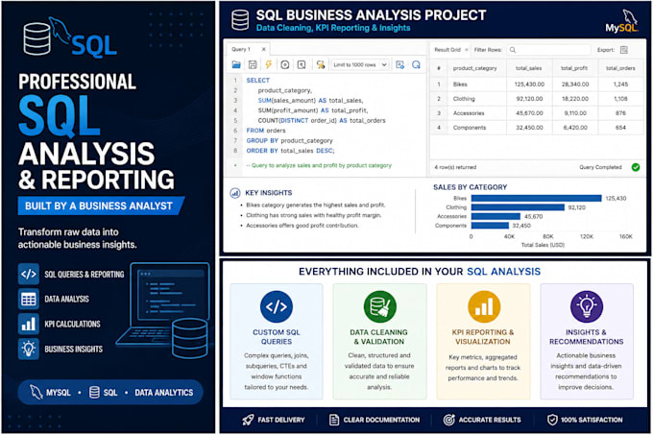Click the INSIGHTS & RECOMMENDATIONS card title
The width and height of the screenshot is (653, 435).
coord(587,337)
